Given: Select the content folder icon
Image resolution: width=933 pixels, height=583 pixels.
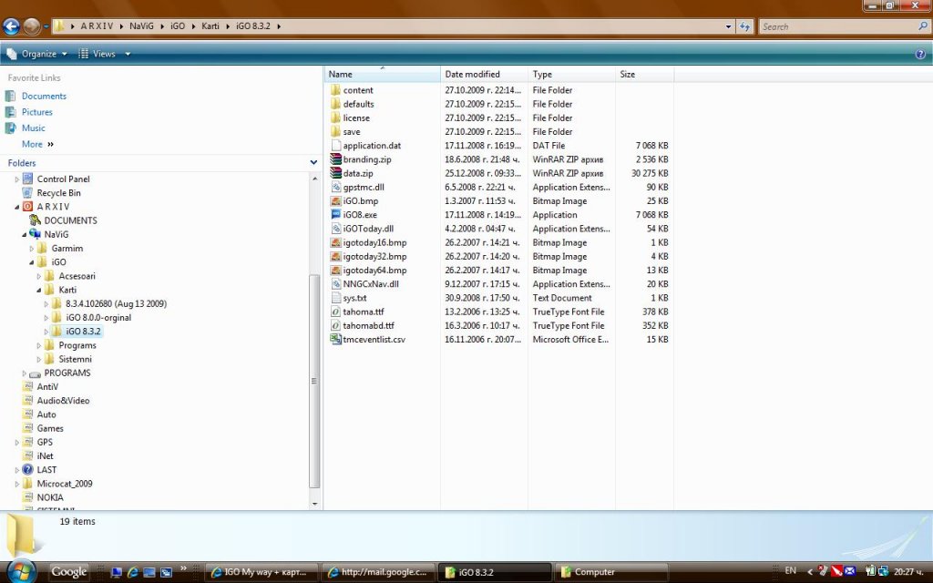Looking at the screenshot, I should [x=335, y=90].
